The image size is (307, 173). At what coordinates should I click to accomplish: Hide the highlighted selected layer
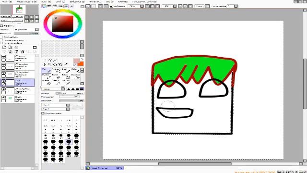click(x=3, y=81)
